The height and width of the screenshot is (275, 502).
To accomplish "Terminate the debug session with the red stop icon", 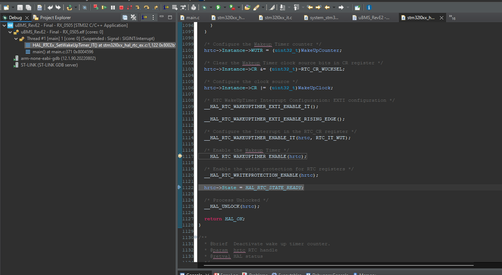I will (121, 8).
